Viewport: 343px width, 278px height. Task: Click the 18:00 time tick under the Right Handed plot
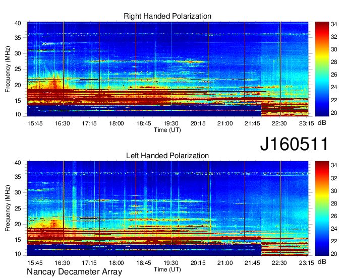coord(117,123)
